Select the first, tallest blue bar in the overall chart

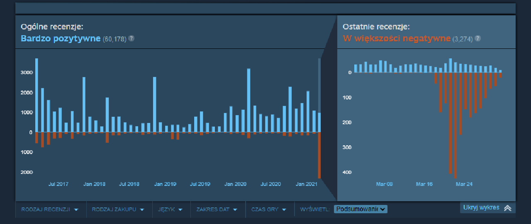coord(37,95)
